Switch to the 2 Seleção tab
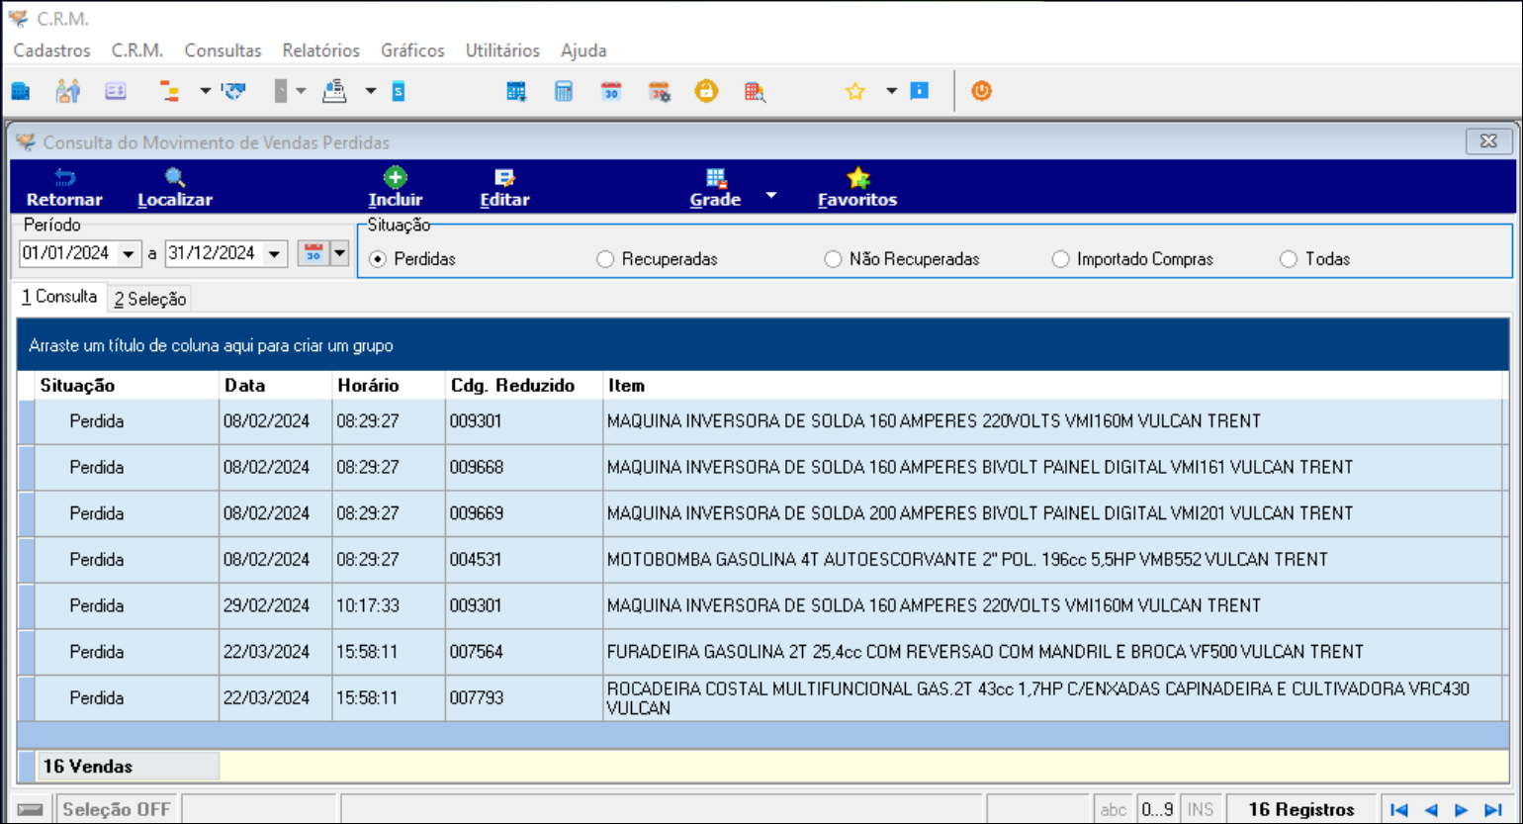This screenshot has width=1523, height=824. pos(148,299)
